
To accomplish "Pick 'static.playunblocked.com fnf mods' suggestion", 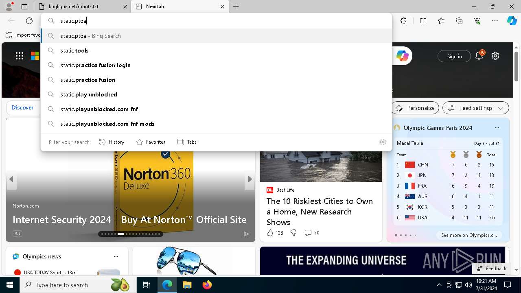I will tap(217, 124).
